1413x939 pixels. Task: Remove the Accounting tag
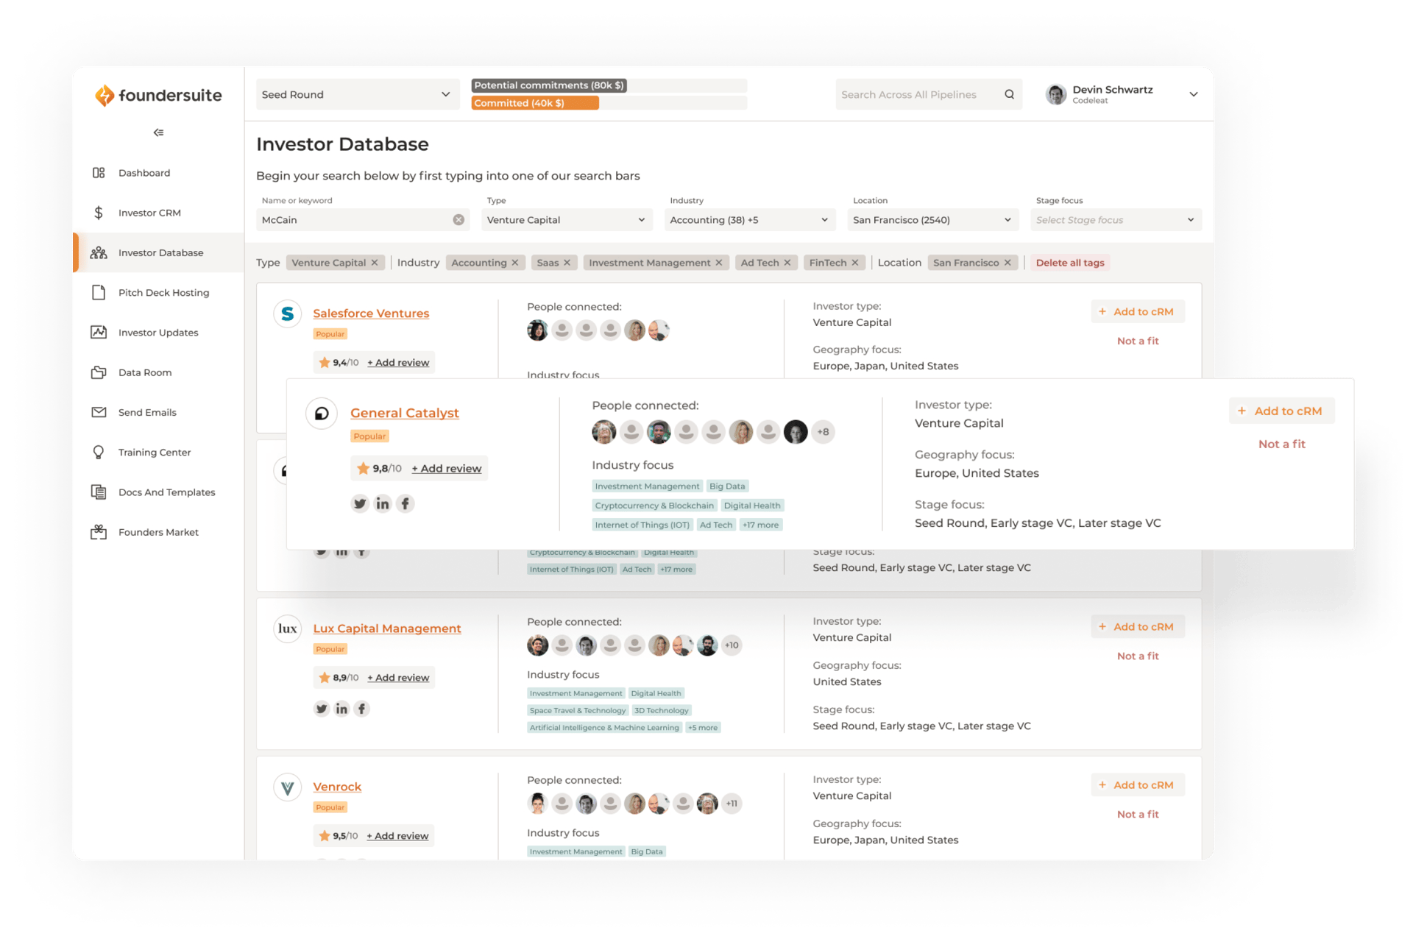(515, 263)
